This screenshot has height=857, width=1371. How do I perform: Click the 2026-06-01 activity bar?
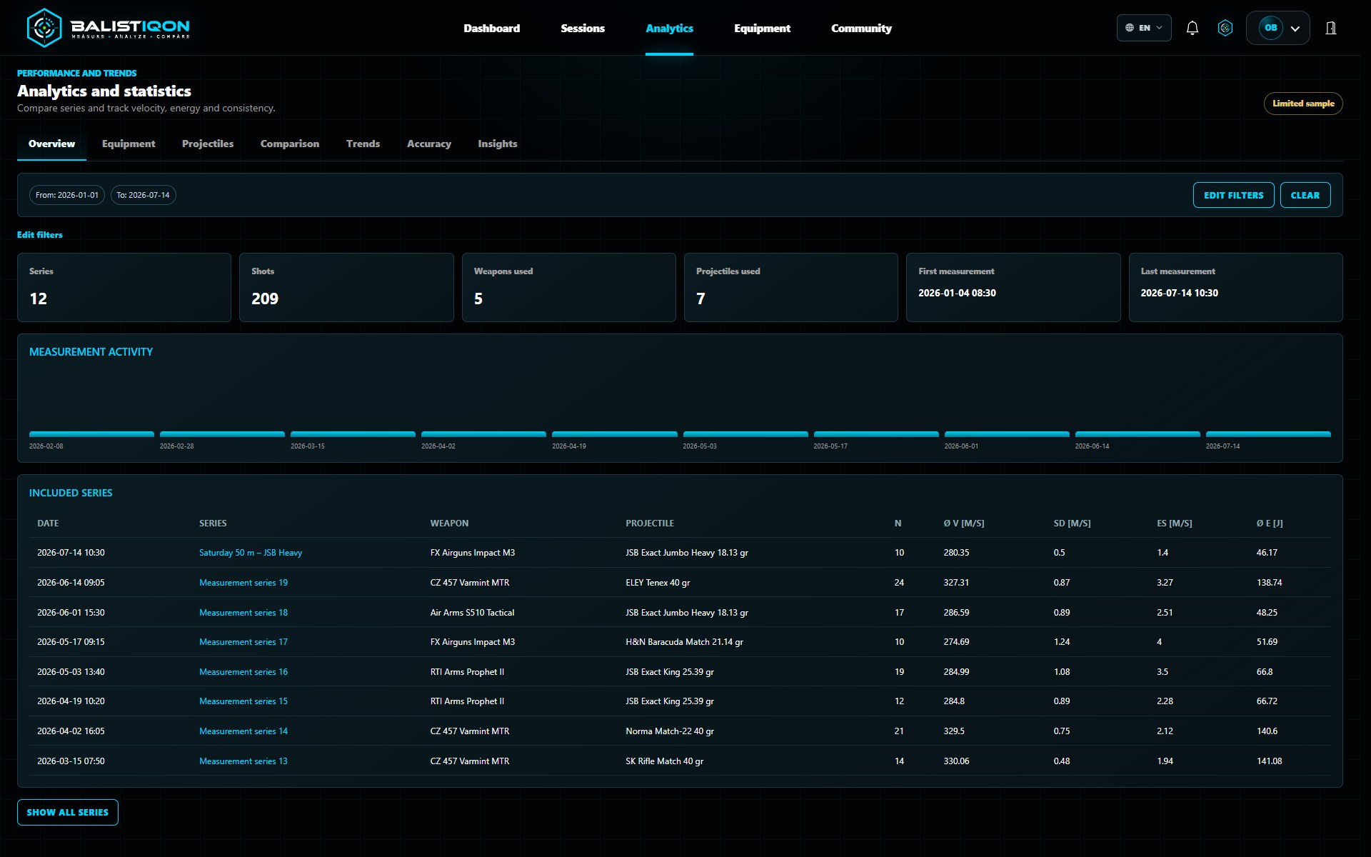point(1007,434)
